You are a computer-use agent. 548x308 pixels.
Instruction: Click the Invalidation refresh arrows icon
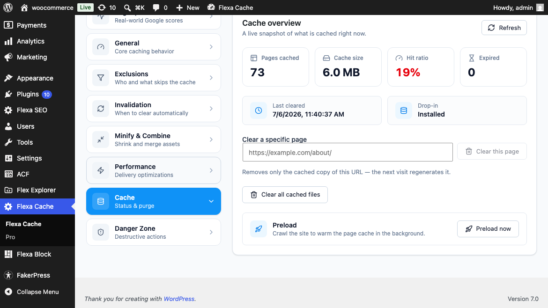tap(101, 109)
